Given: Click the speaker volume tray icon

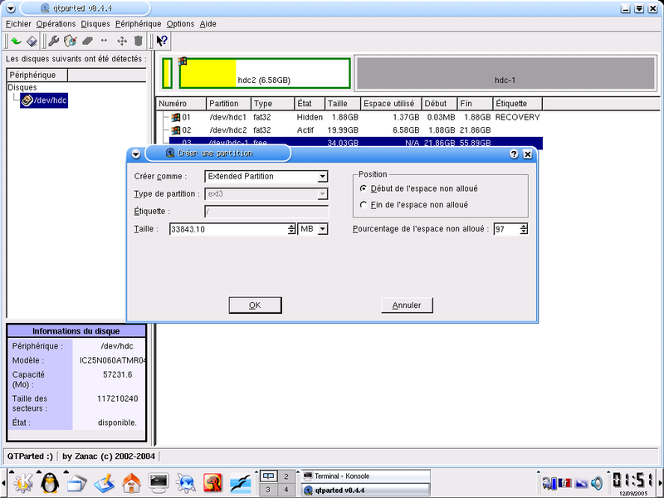Looking at the screenshot, I should (x=597, y=482).
